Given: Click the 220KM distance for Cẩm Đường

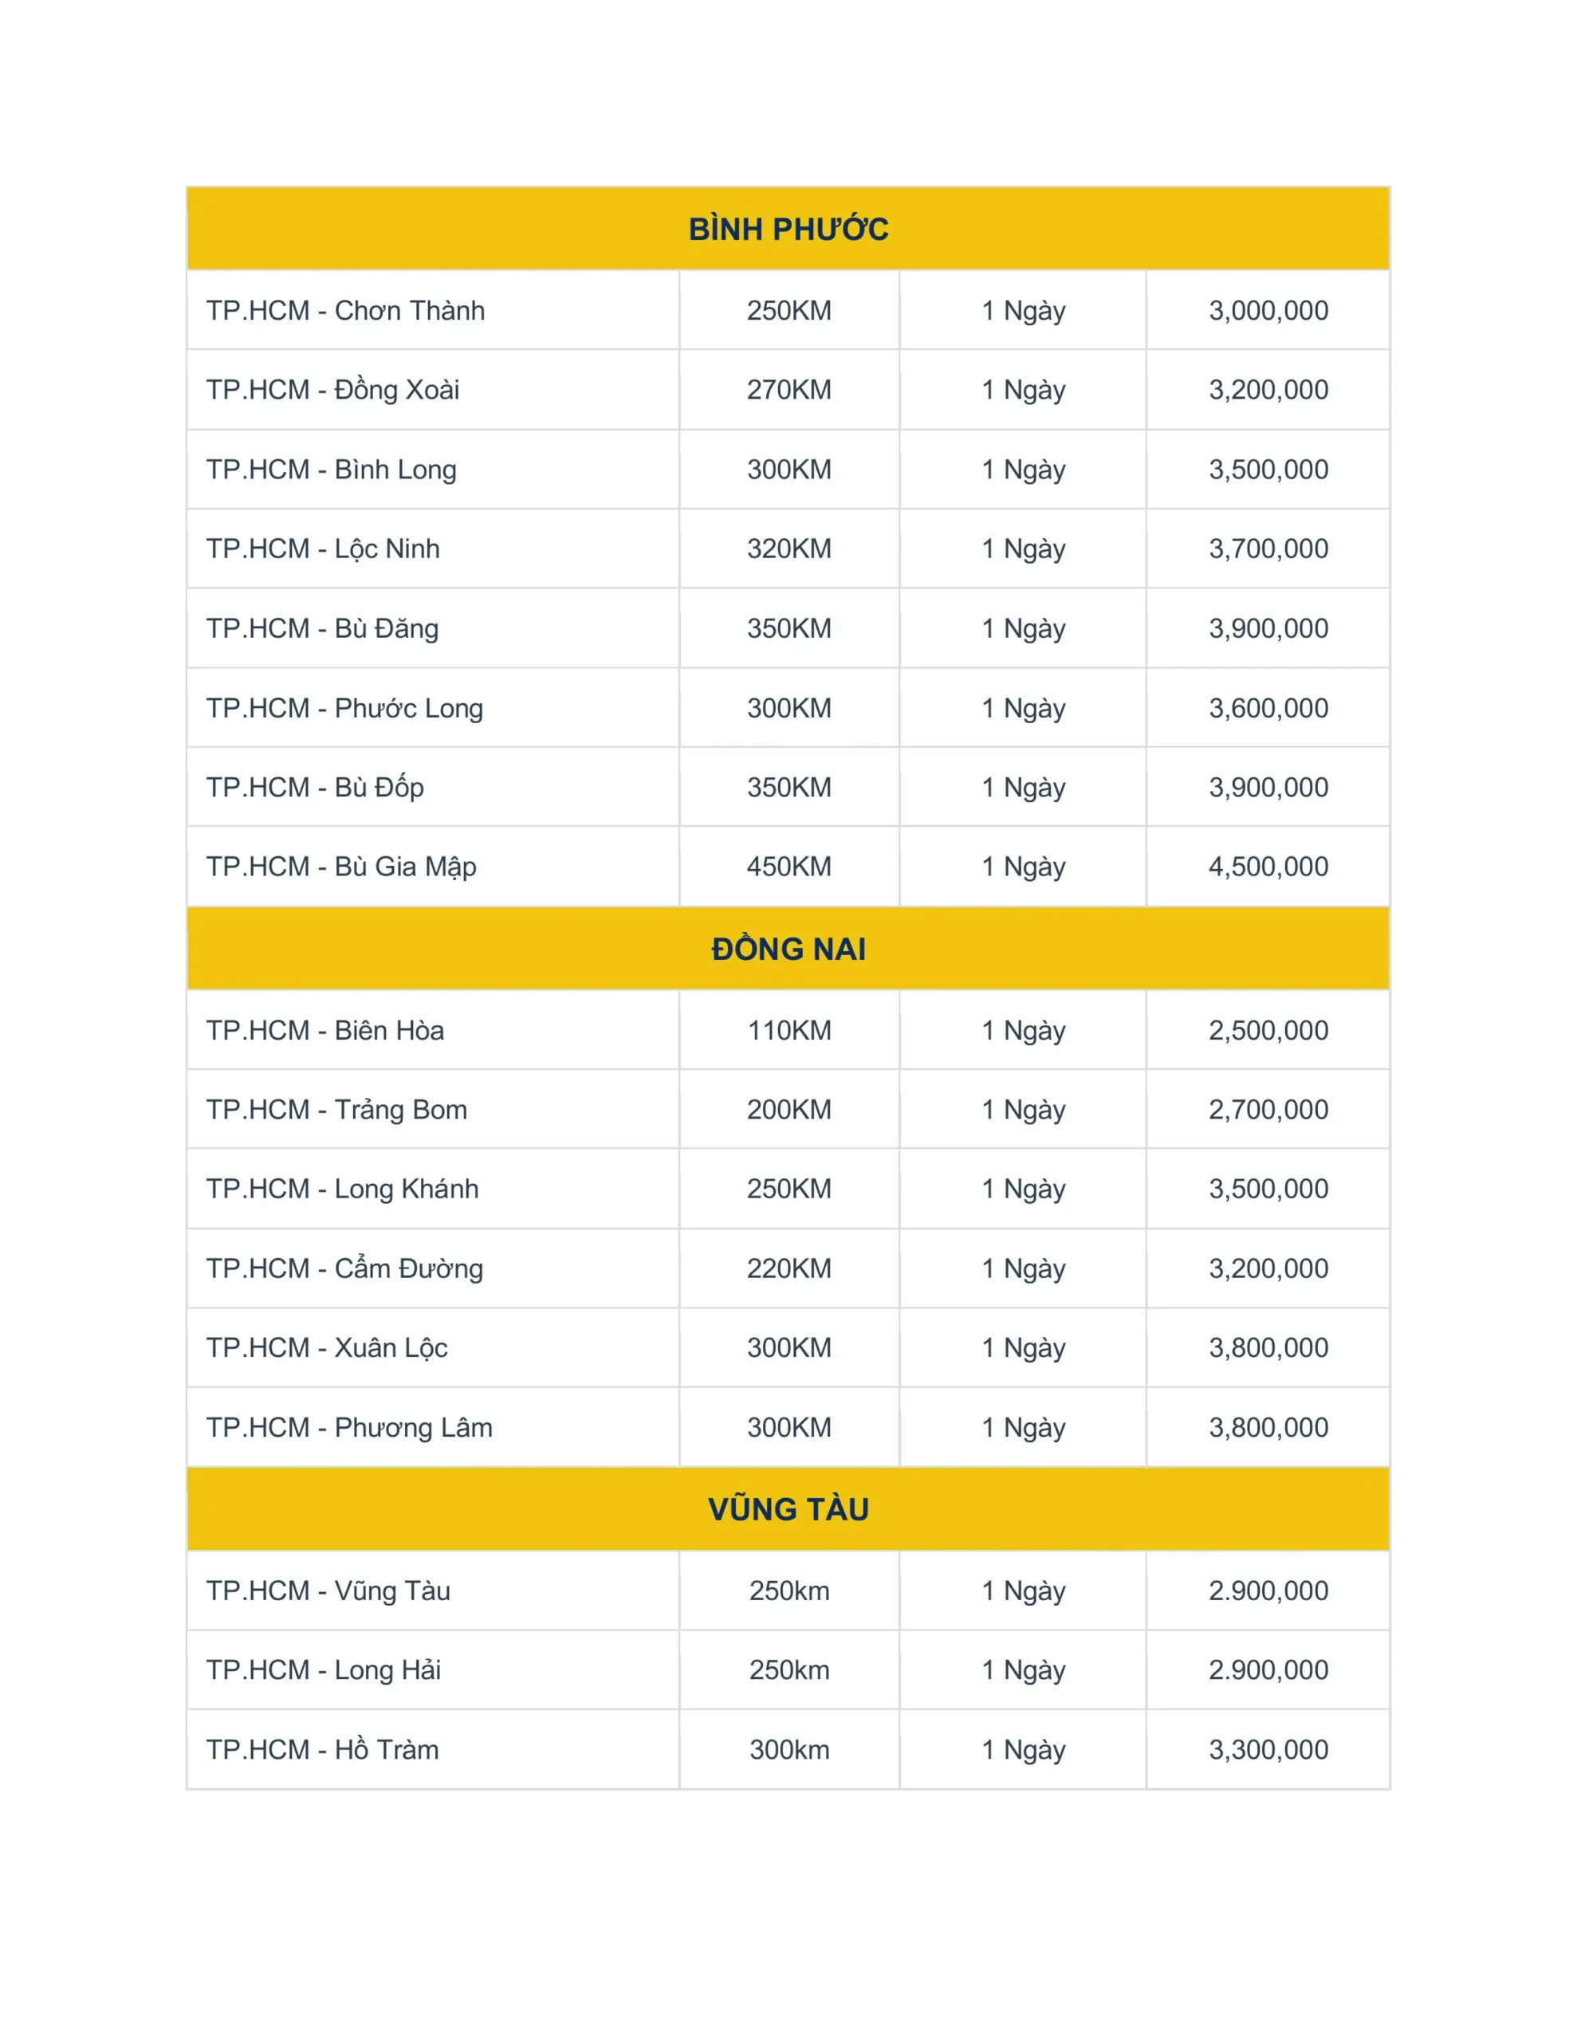Looking at the screenshot, I should (x=789, y=1268).
